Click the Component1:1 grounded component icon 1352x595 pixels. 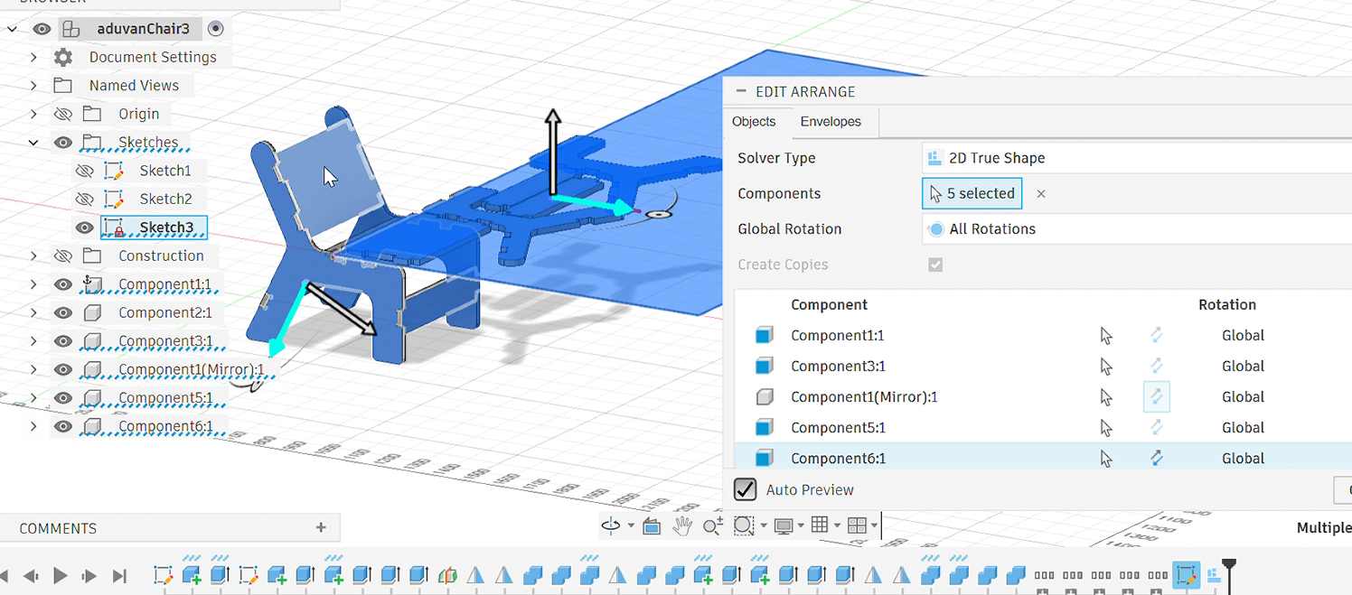coord(91,284)
